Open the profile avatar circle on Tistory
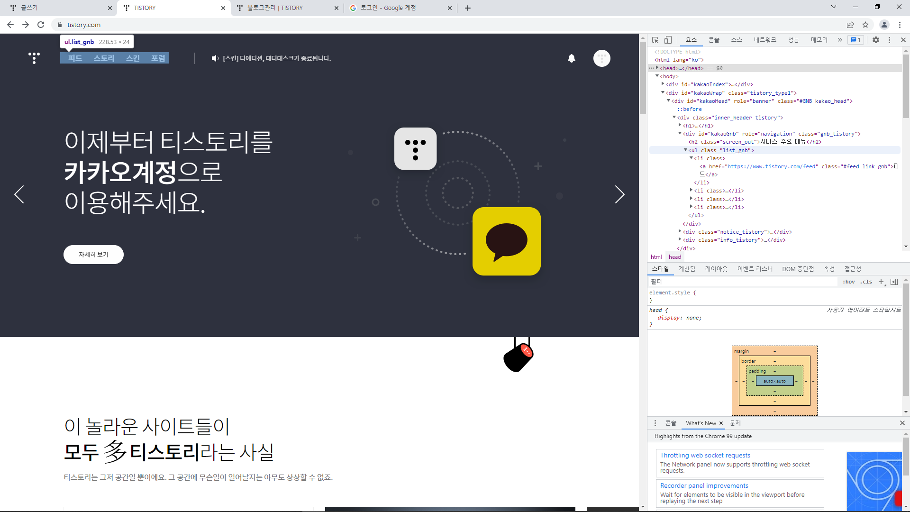910x512 pixels. click(601, 58)
